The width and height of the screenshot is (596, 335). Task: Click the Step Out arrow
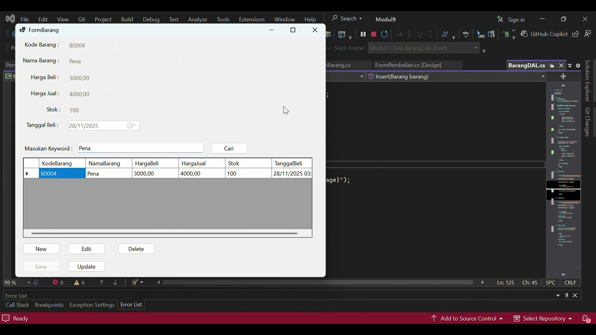430,34
